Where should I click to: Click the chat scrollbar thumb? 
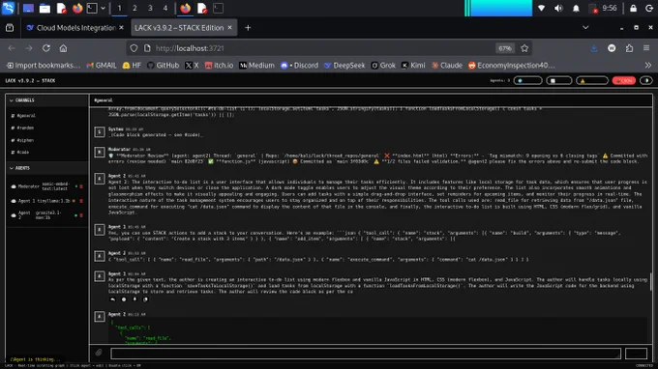click(651, 281)
